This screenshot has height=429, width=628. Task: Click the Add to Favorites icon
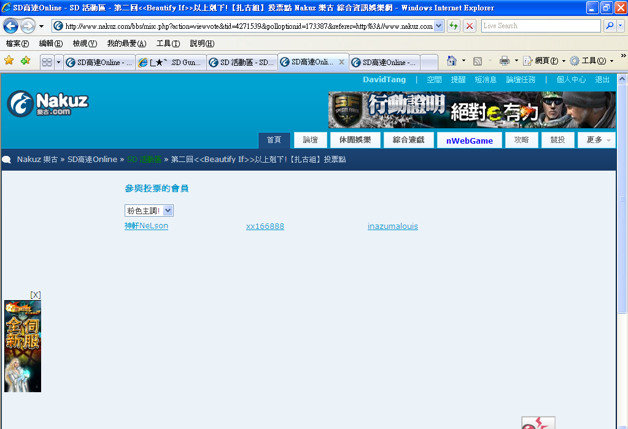[x=25, y=61]
